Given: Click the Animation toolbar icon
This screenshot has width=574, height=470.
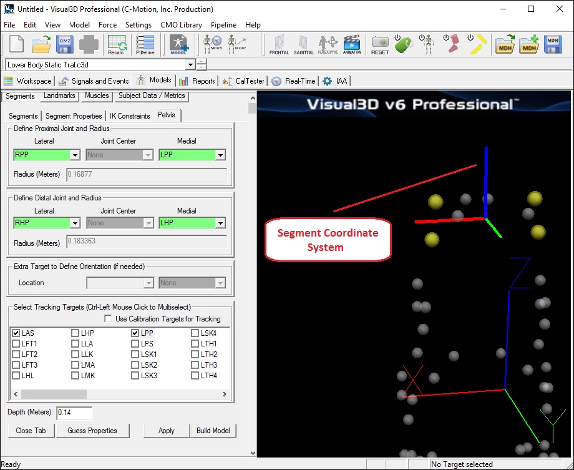Looking at the screenshot, I should 352,44.
